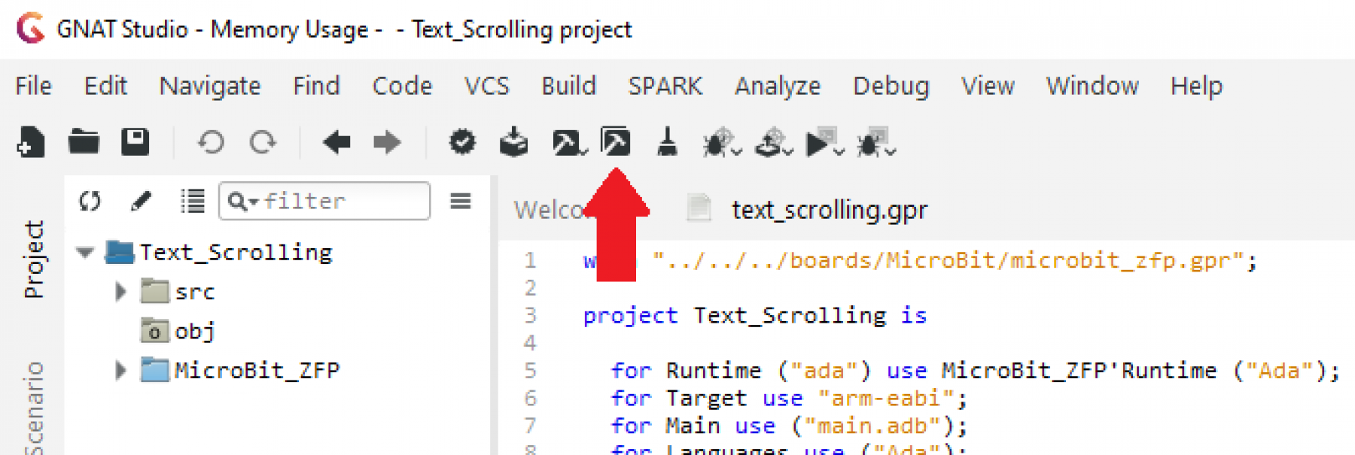Viewport: 1355px width, 455px height.
Task: Open the Help menu
Action: click(x=1196, y=86)
